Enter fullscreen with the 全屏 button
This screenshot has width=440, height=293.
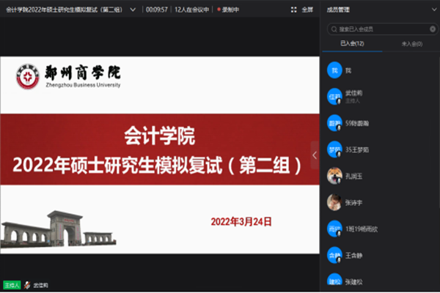[308, 10]
